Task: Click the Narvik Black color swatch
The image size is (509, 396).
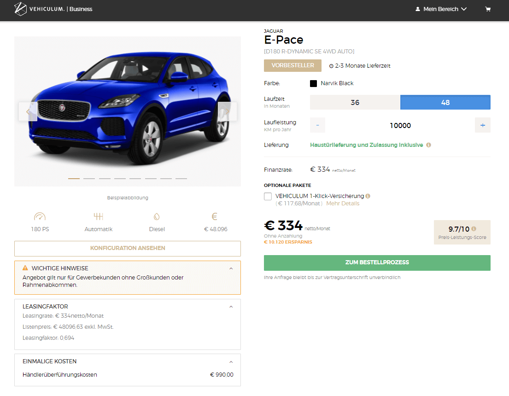Action: [x=314, y=83]
